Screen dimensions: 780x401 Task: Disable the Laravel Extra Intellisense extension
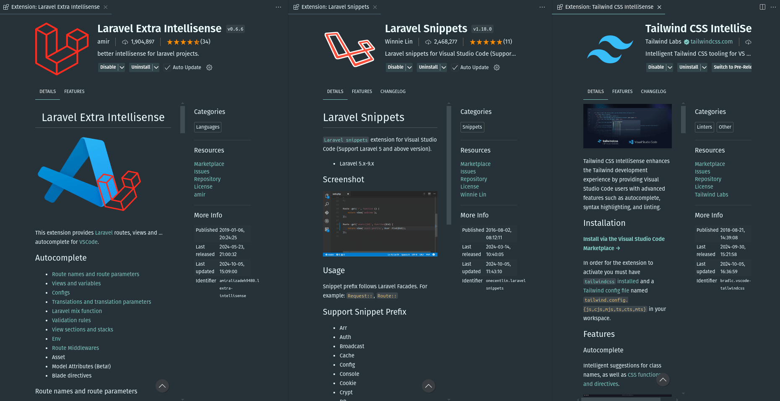108,67
